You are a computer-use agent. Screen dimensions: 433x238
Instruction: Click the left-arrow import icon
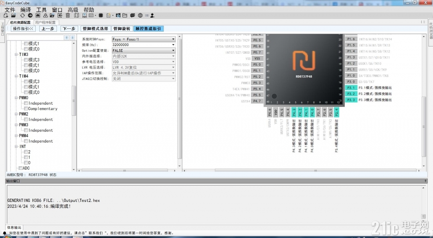[60, 16]
